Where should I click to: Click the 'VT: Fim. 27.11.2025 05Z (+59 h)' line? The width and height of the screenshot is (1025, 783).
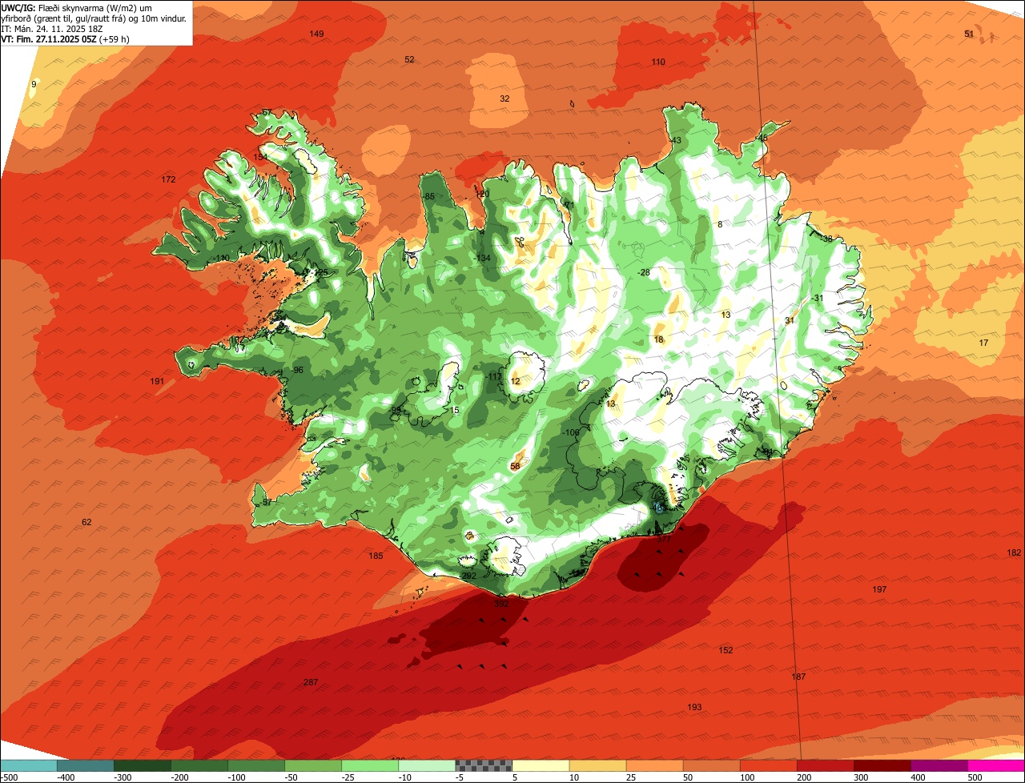coord(66,38)
